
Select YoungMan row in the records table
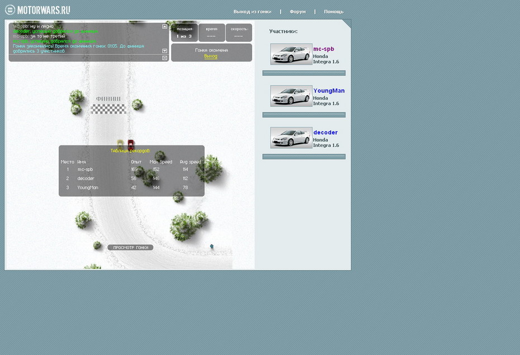click(x=131, y=188)
